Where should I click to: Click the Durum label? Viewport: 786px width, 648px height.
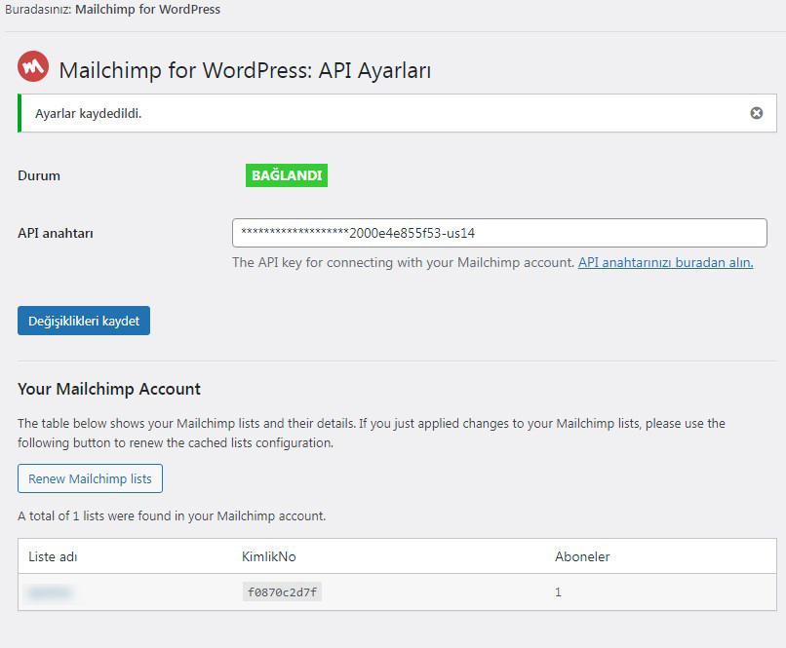click(x=39, y=175)
